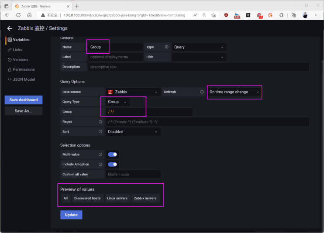The height and width of the screenshot is (233, 324).
Task: Open the Permissions settings tab
Action: click(x=21, y=69)
